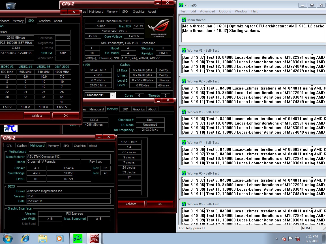Select Memory tab in Mainboard CPU-Z window
Viewport: 326px width, 244px height.
(x=53, y=146)
